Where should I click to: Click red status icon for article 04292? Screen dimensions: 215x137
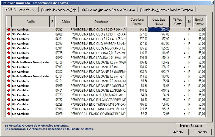(x=9, y=29)
